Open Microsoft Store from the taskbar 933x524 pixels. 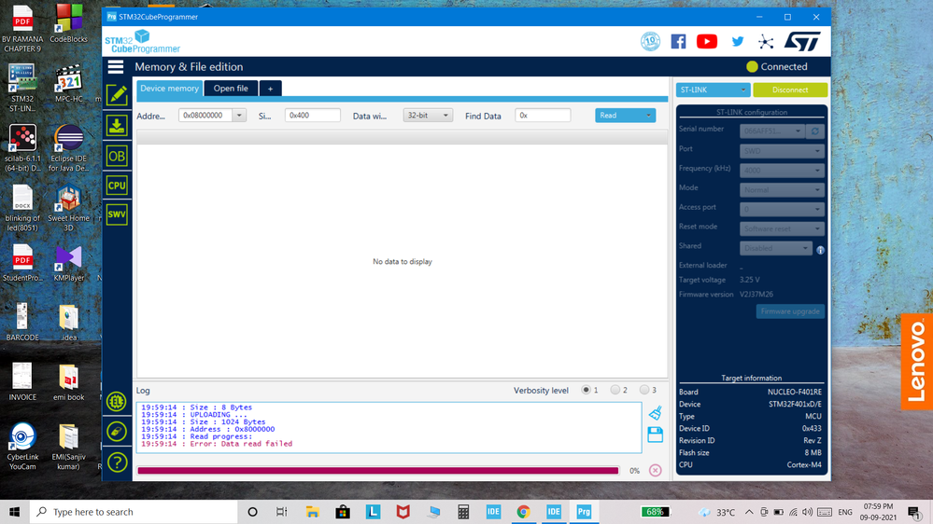coord(343,512)
